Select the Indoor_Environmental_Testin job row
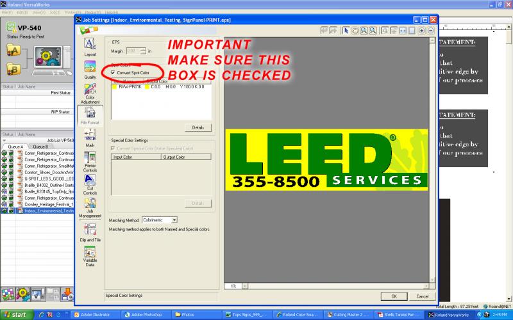The width and height of the screenshot is (513, 320). coord(37,211)
